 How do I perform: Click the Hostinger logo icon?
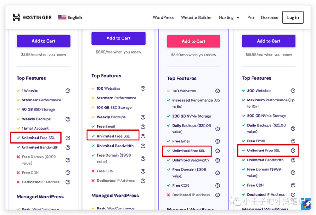pyautogui.click(x=16, y=17)
